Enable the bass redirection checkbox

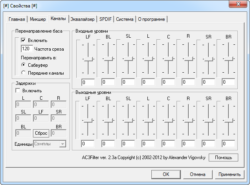click(24, 40)
